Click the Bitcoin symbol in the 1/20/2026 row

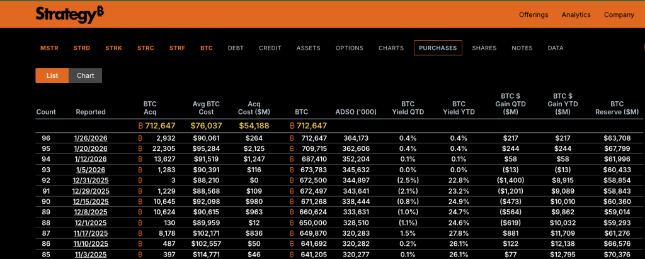point(140,149)
